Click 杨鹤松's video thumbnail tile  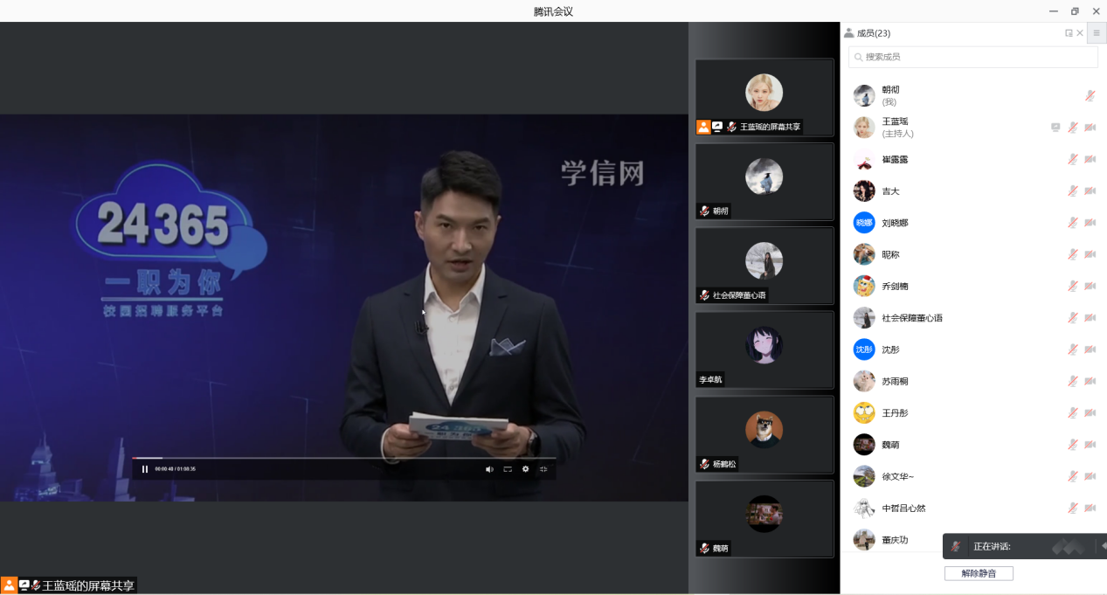click(x=764, y=434)
